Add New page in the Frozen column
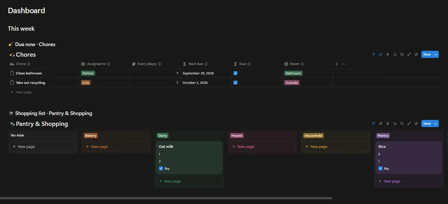Image resolution: width=448 pixels, height=204 pixels. click(x=262, y=147)
